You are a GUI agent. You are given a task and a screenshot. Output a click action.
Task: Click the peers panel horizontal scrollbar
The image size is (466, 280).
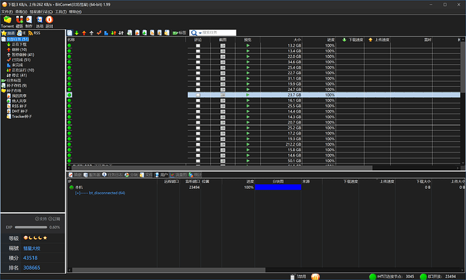169,270
